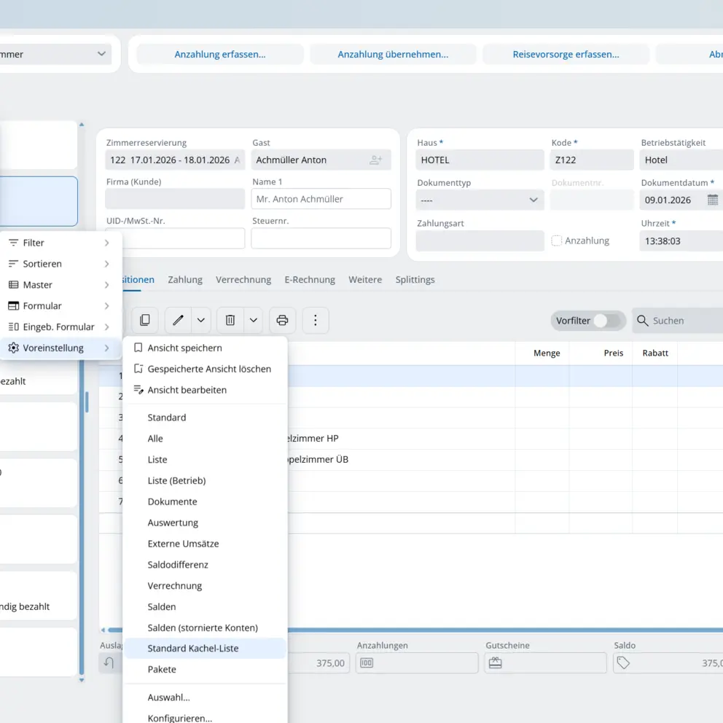
Task: Open the Dokumentdatum calendar picker
Action: tap(712, 200)
